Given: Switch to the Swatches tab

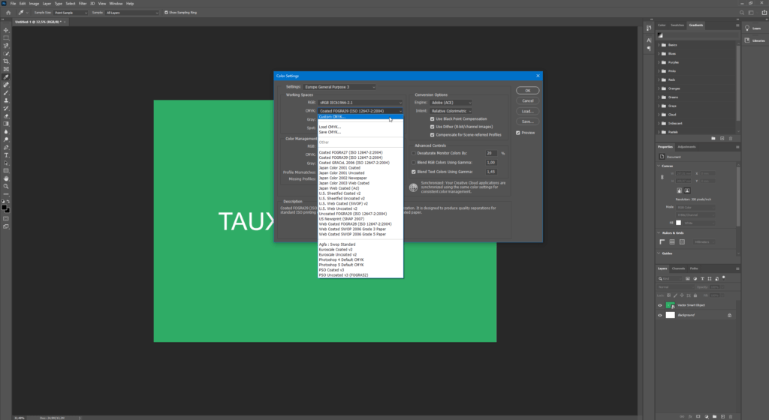Looking at the screenshot, I should (677, 25).
